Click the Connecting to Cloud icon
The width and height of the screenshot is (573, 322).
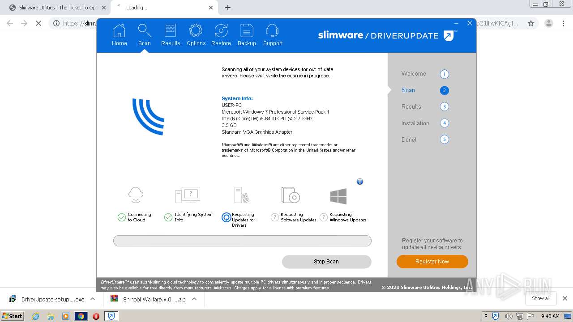point(136,195)
